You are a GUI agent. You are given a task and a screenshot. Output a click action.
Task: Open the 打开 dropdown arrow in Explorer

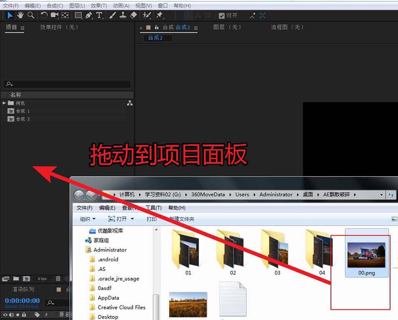(132, 218)
